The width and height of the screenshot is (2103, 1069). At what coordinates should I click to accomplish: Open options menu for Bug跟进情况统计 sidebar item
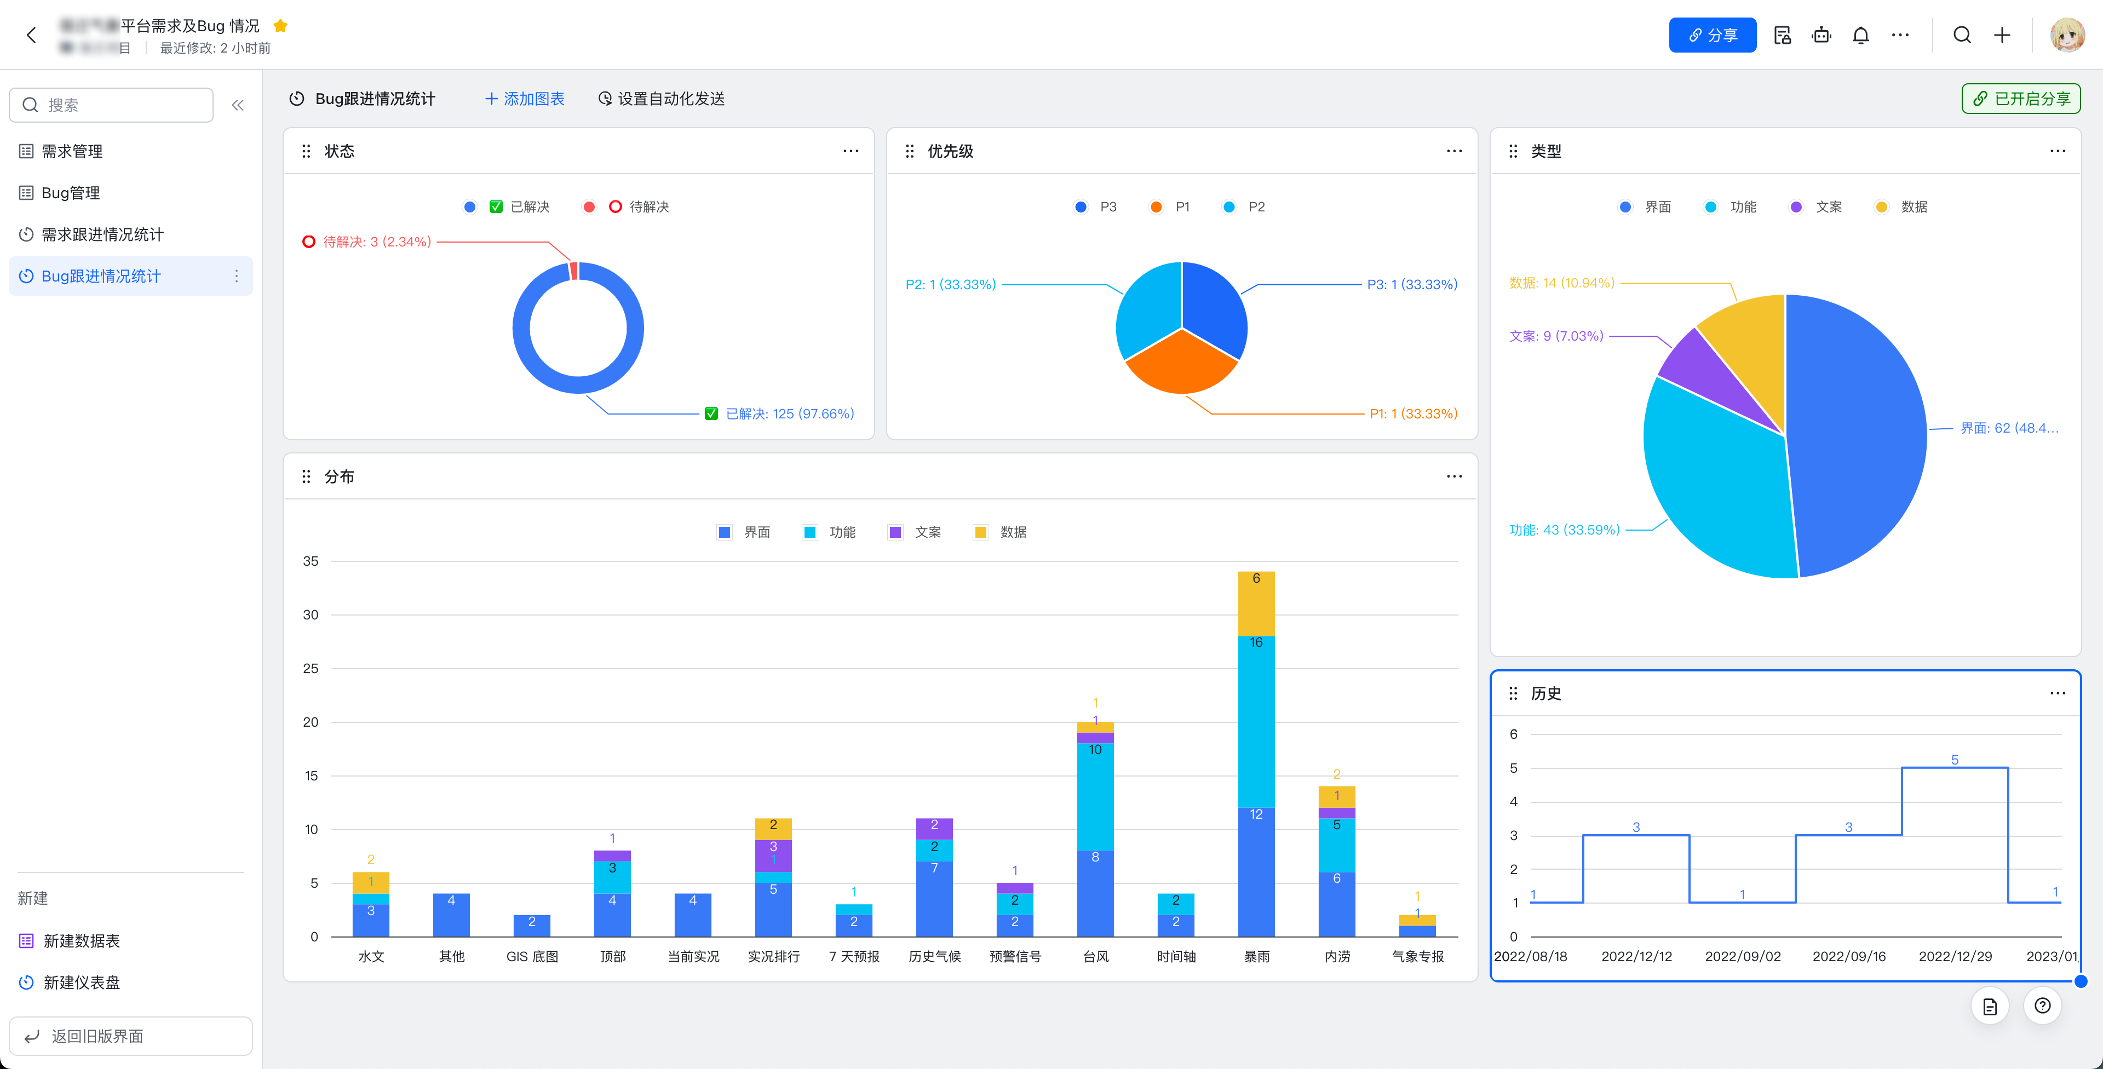(x=237, y=276)
